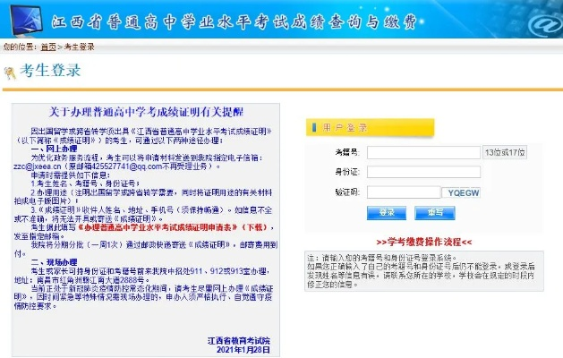Click the 用户登录 panel header icon
Image resolution: width=563 pixels, height=358 pixels.
coord(312,126)
